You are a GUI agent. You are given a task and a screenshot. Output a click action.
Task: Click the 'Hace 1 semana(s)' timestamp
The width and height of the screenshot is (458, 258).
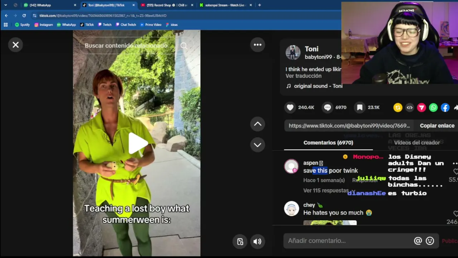tap(324, 180)
